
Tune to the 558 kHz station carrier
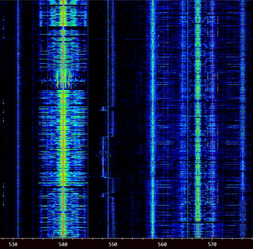[x=153, y=119]
